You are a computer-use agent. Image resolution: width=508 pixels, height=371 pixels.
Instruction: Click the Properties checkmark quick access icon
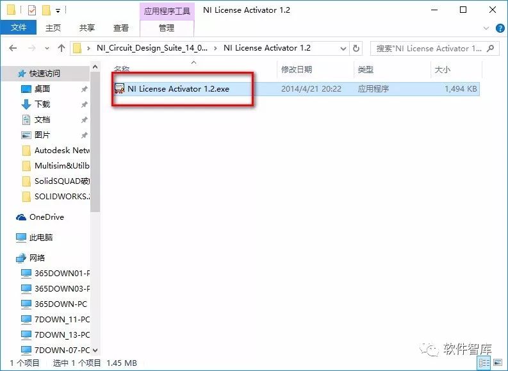[32, 10]
